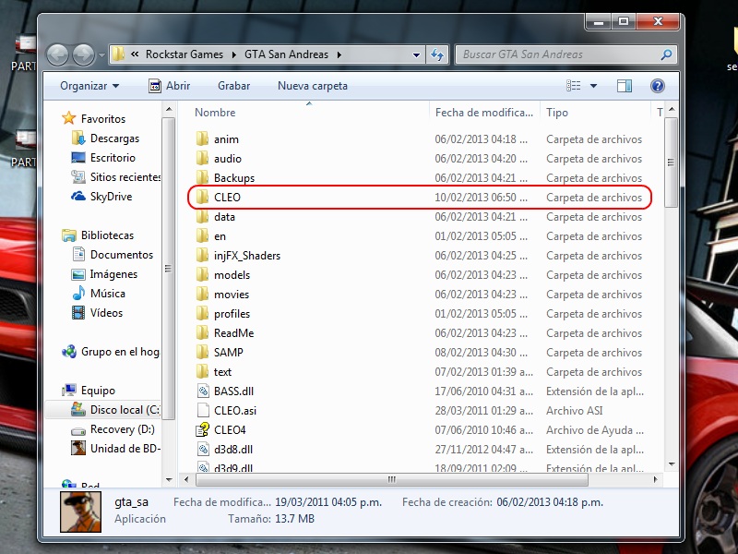
Task: Click the gta_sa thumbnail in details pane
Action: coord(80,512)
